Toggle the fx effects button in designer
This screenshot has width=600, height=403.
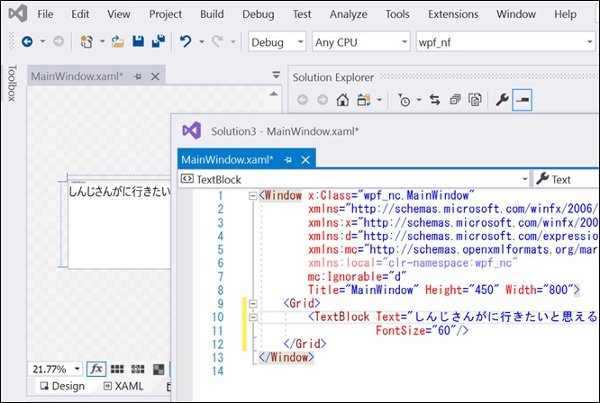(96, 369)
